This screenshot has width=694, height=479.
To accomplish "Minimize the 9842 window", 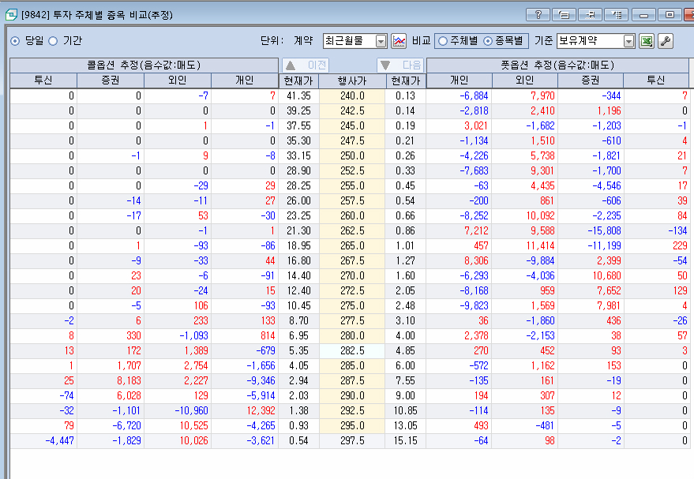I will click(x=644, y=15).
